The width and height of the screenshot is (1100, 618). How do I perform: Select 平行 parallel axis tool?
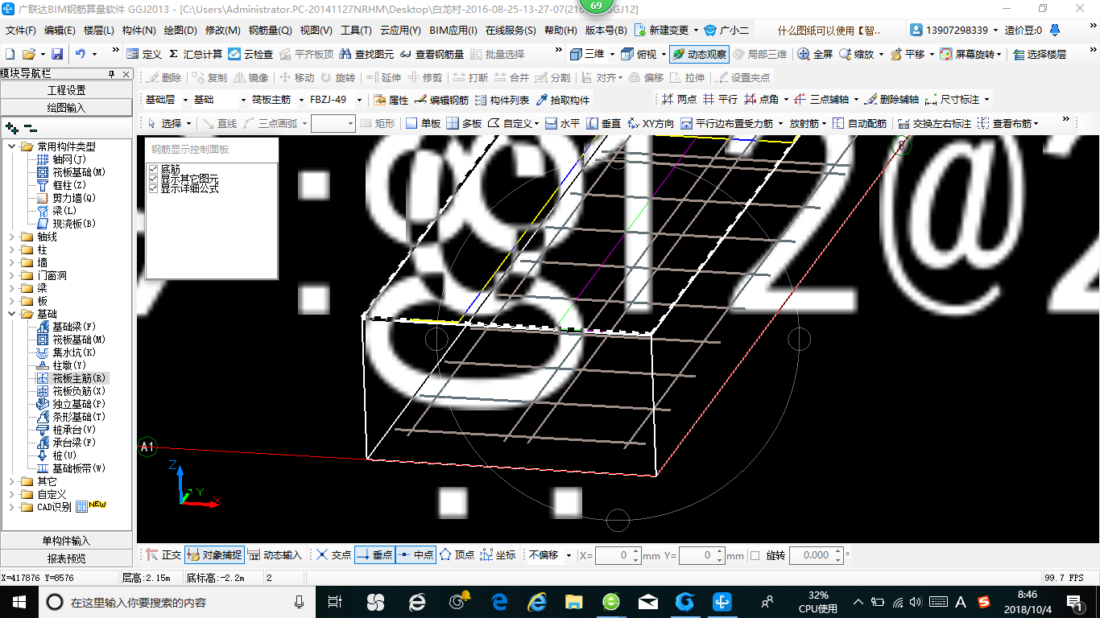[x=720, y=99]
